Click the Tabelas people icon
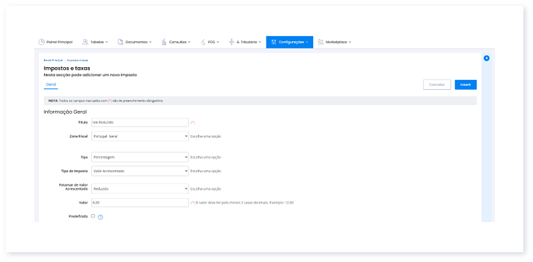533x262 pixels. pos(85,42)
